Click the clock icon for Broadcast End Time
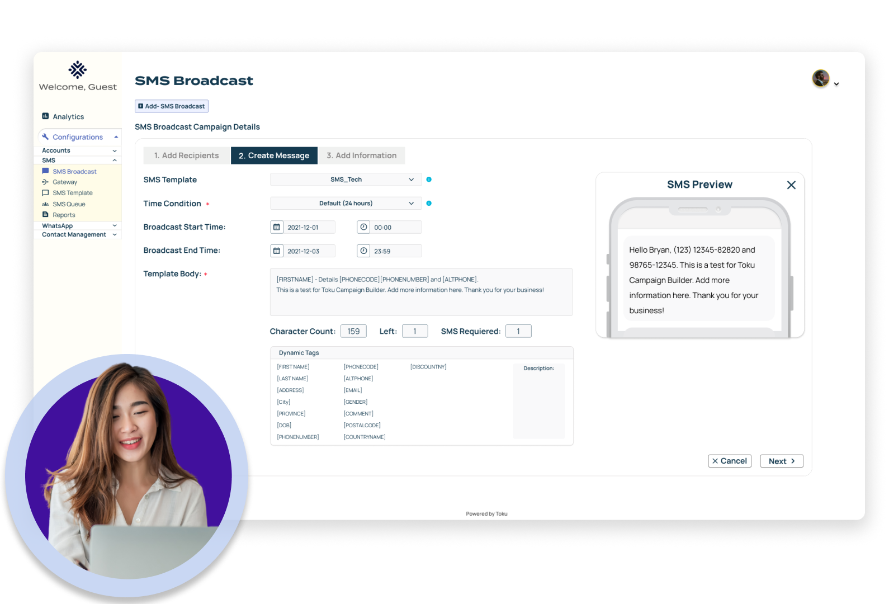The width and height of the screenshot is (889, 604). [363, 251]
